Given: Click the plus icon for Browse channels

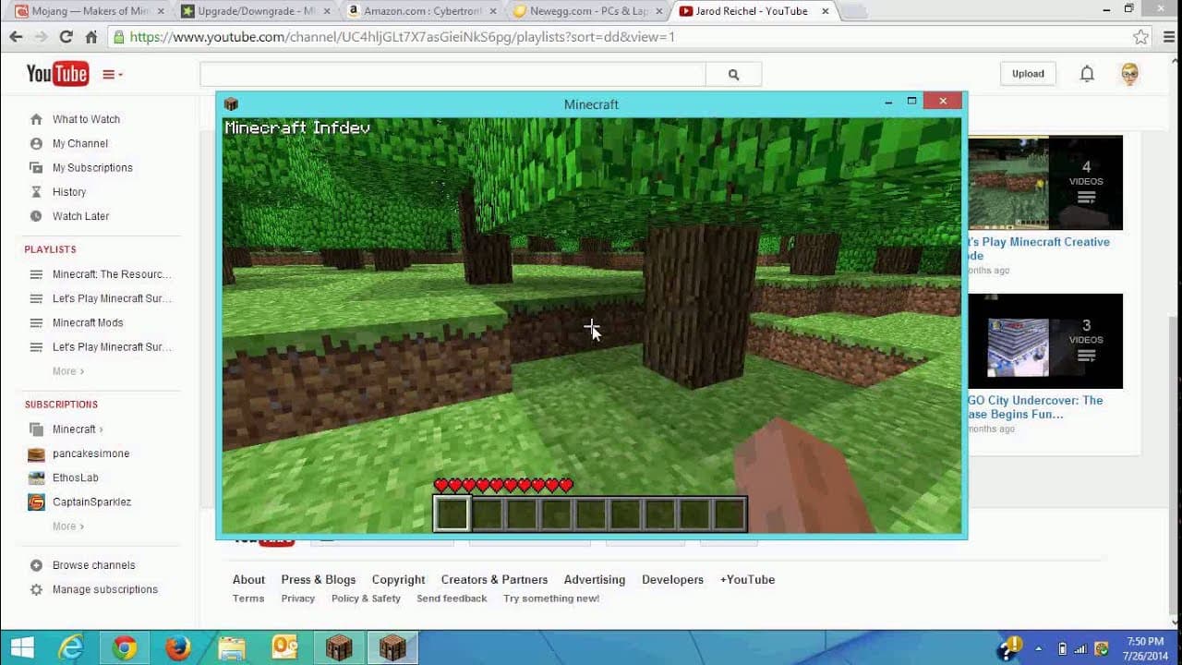Looking at the screenshot, I should (x=36, y=565).
